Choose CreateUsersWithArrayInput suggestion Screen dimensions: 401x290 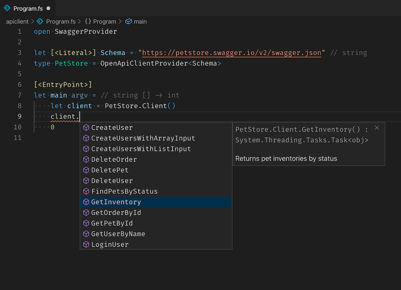tap(143, 138)
